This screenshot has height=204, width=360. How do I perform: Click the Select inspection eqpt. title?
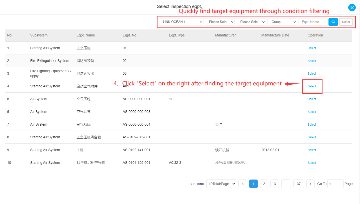(179, 6)
